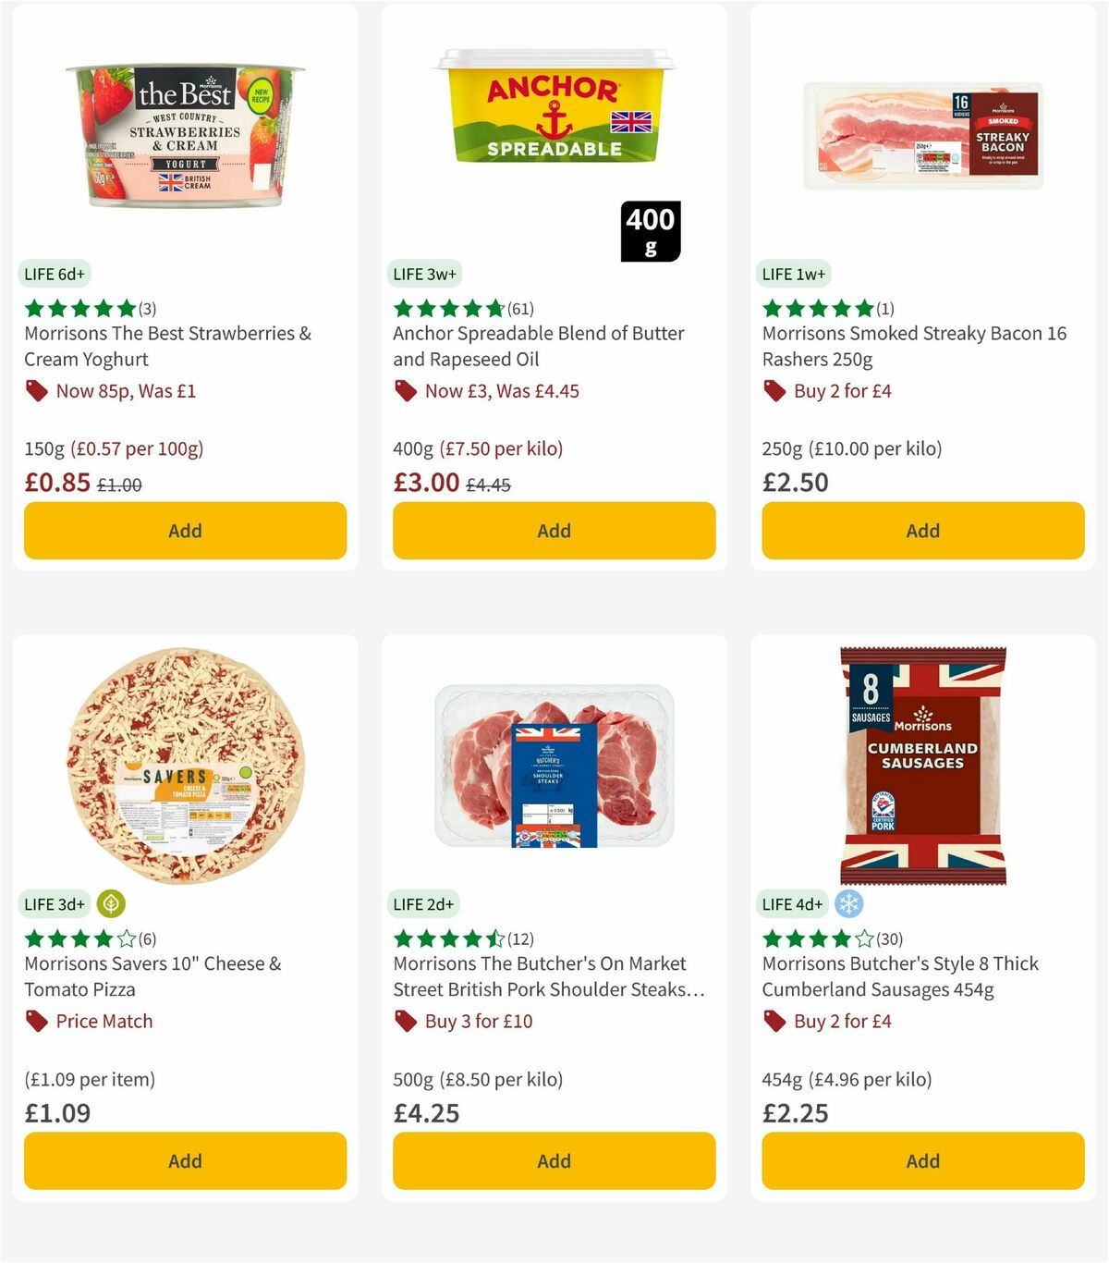Image resolution: width=1109 pixels, height=1263 pixels.
Task: Click the Price Match tag icon on the pizza
Action: [36, 1021]
